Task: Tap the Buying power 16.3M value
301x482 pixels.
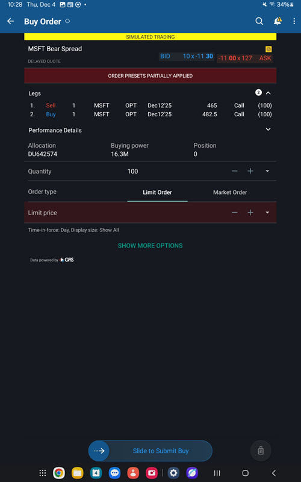Action: click(120, 154)
